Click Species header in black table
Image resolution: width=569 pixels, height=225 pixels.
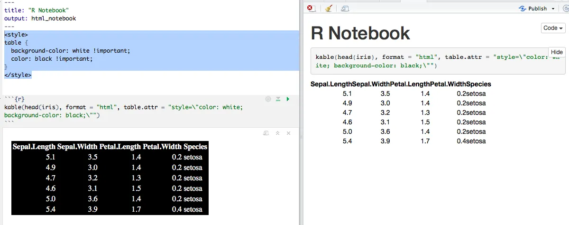click(x=195, y=147)
